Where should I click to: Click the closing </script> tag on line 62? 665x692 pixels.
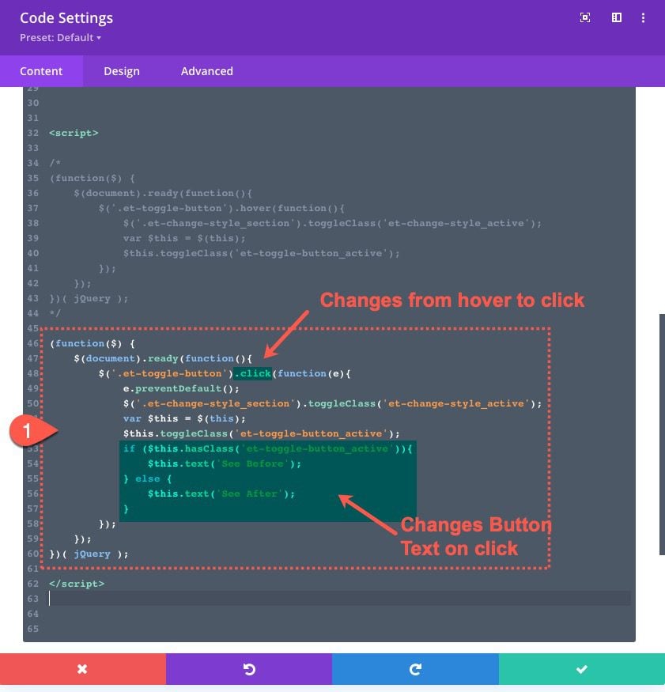77,584
